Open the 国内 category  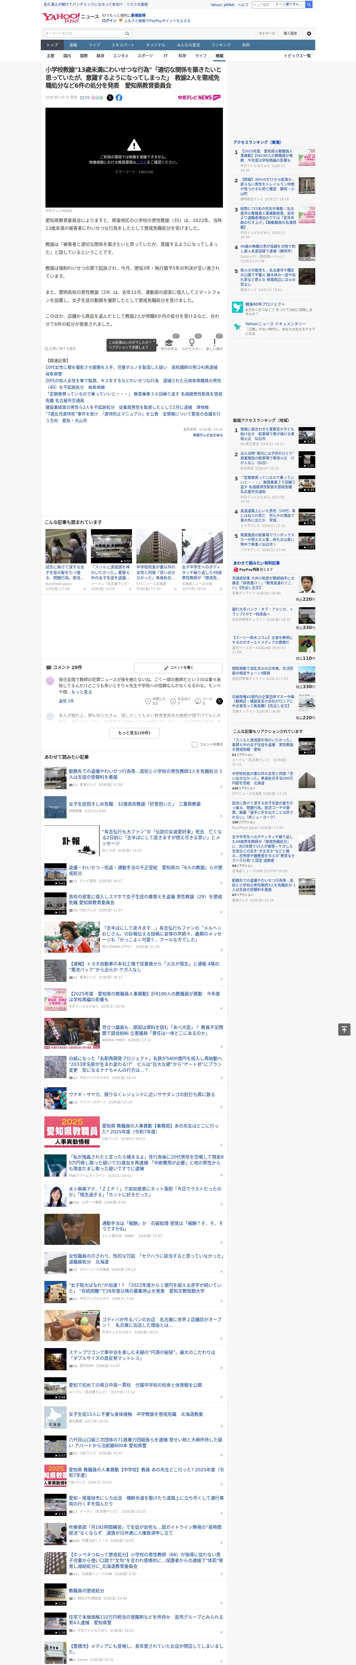click(67, 56)
